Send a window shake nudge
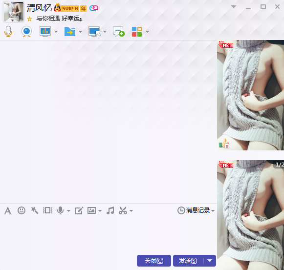 47,210
